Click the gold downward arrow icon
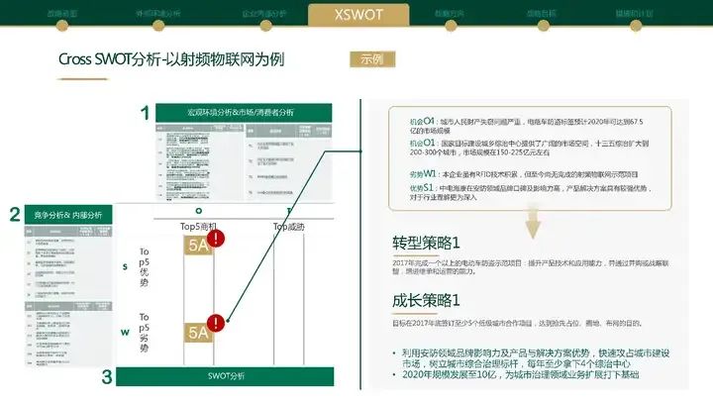The image size is (713, 401). click(533, 224)
